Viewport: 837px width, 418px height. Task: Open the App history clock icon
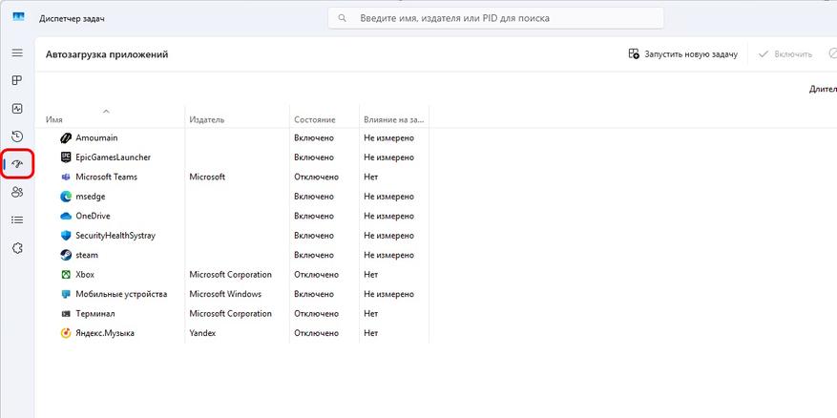(17, 136)
